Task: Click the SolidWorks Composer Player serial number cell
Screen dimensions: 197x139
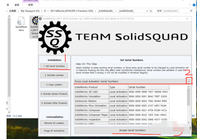Action: tap(149, 115)
